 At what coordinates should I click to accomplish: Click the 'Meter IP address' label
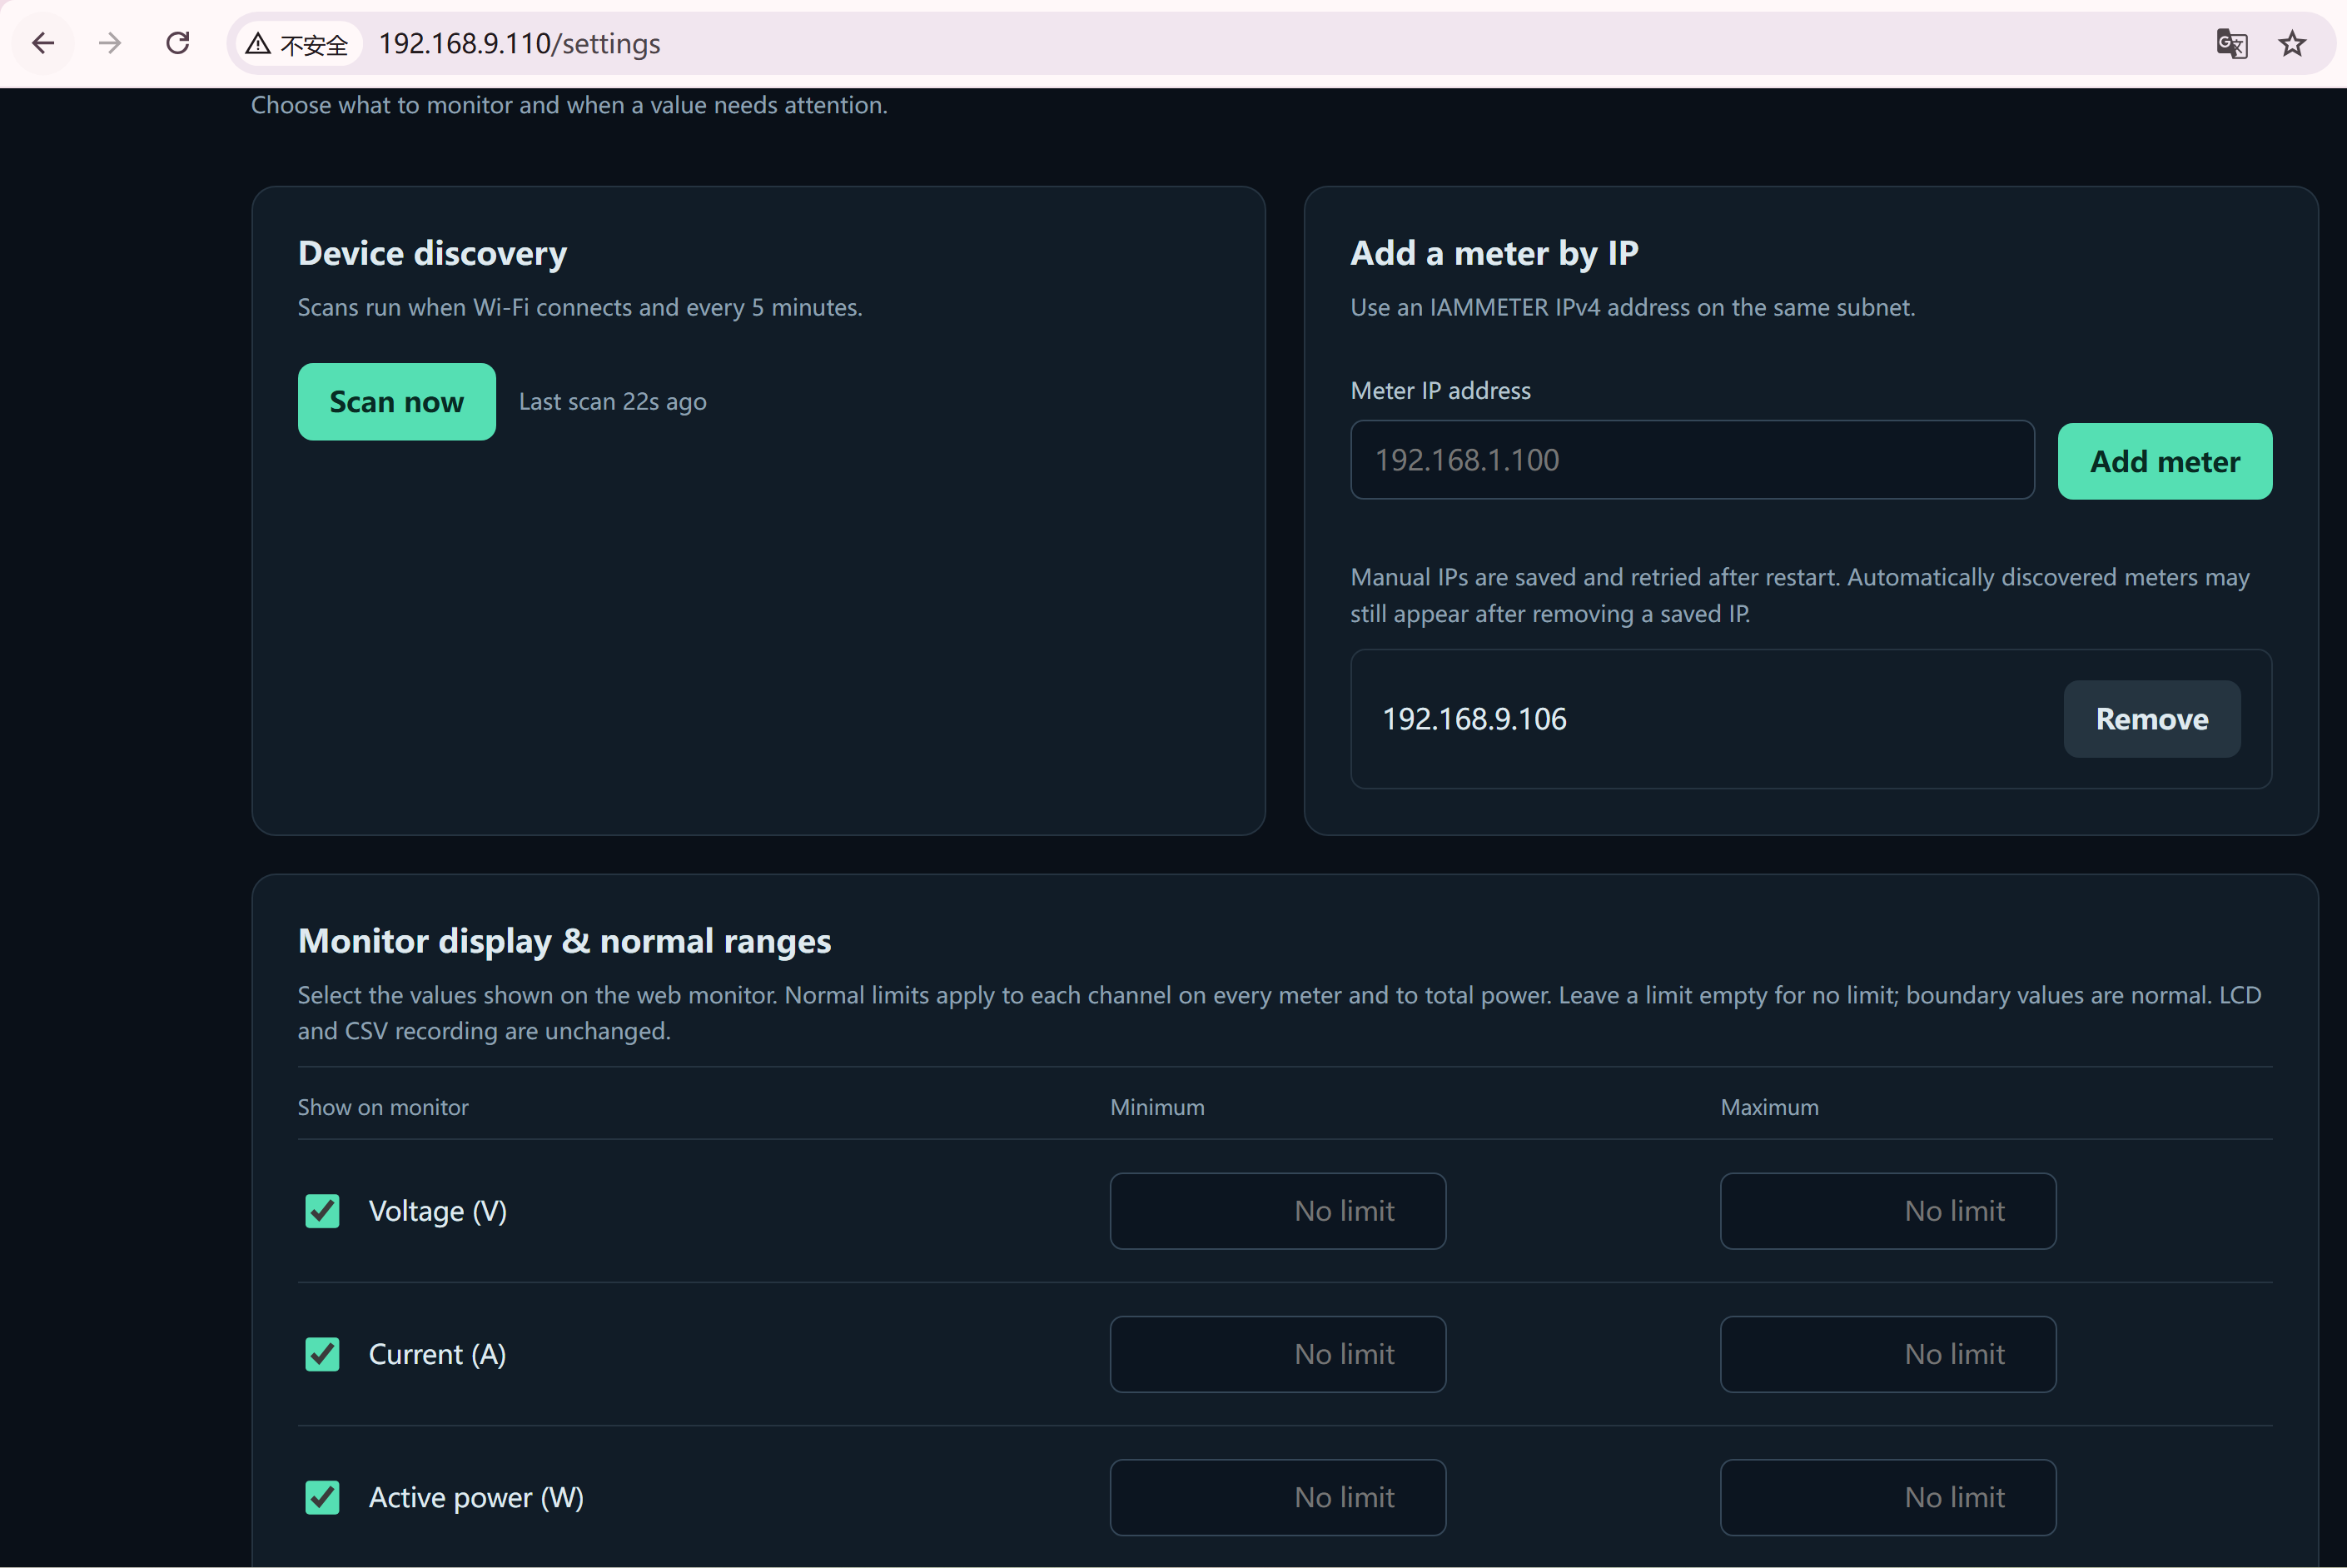click(1440, 391)
